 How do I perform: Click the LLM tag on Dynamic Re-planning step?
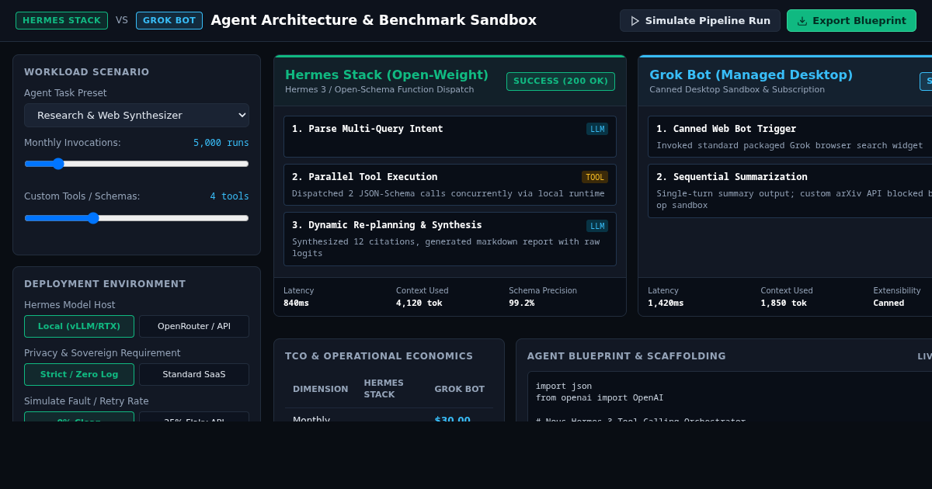pos(597,226)
